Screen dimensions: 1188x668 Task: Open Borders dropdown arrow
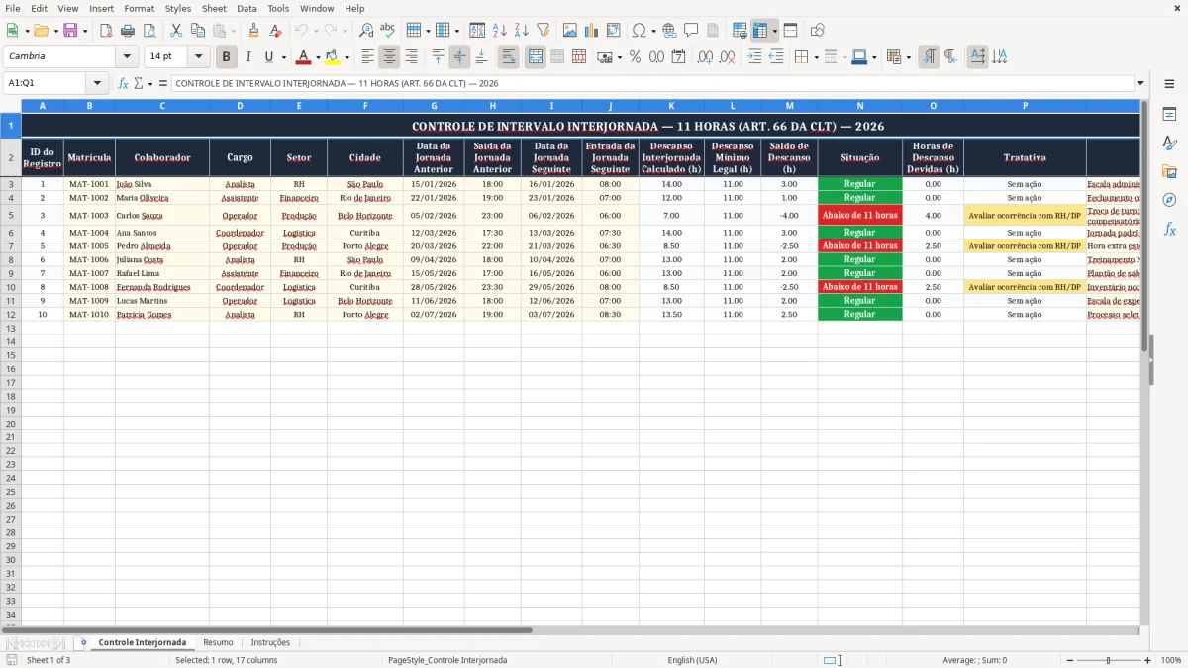(x=819, y=57)
